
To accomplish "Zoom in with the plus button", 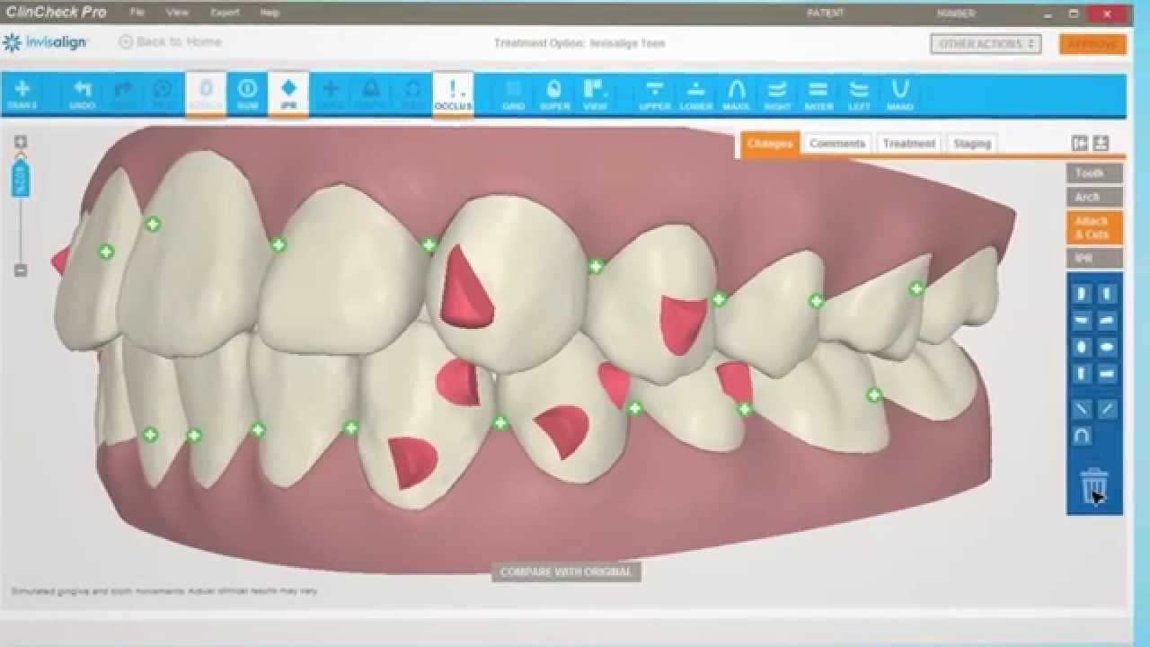I will pos(21,142).
